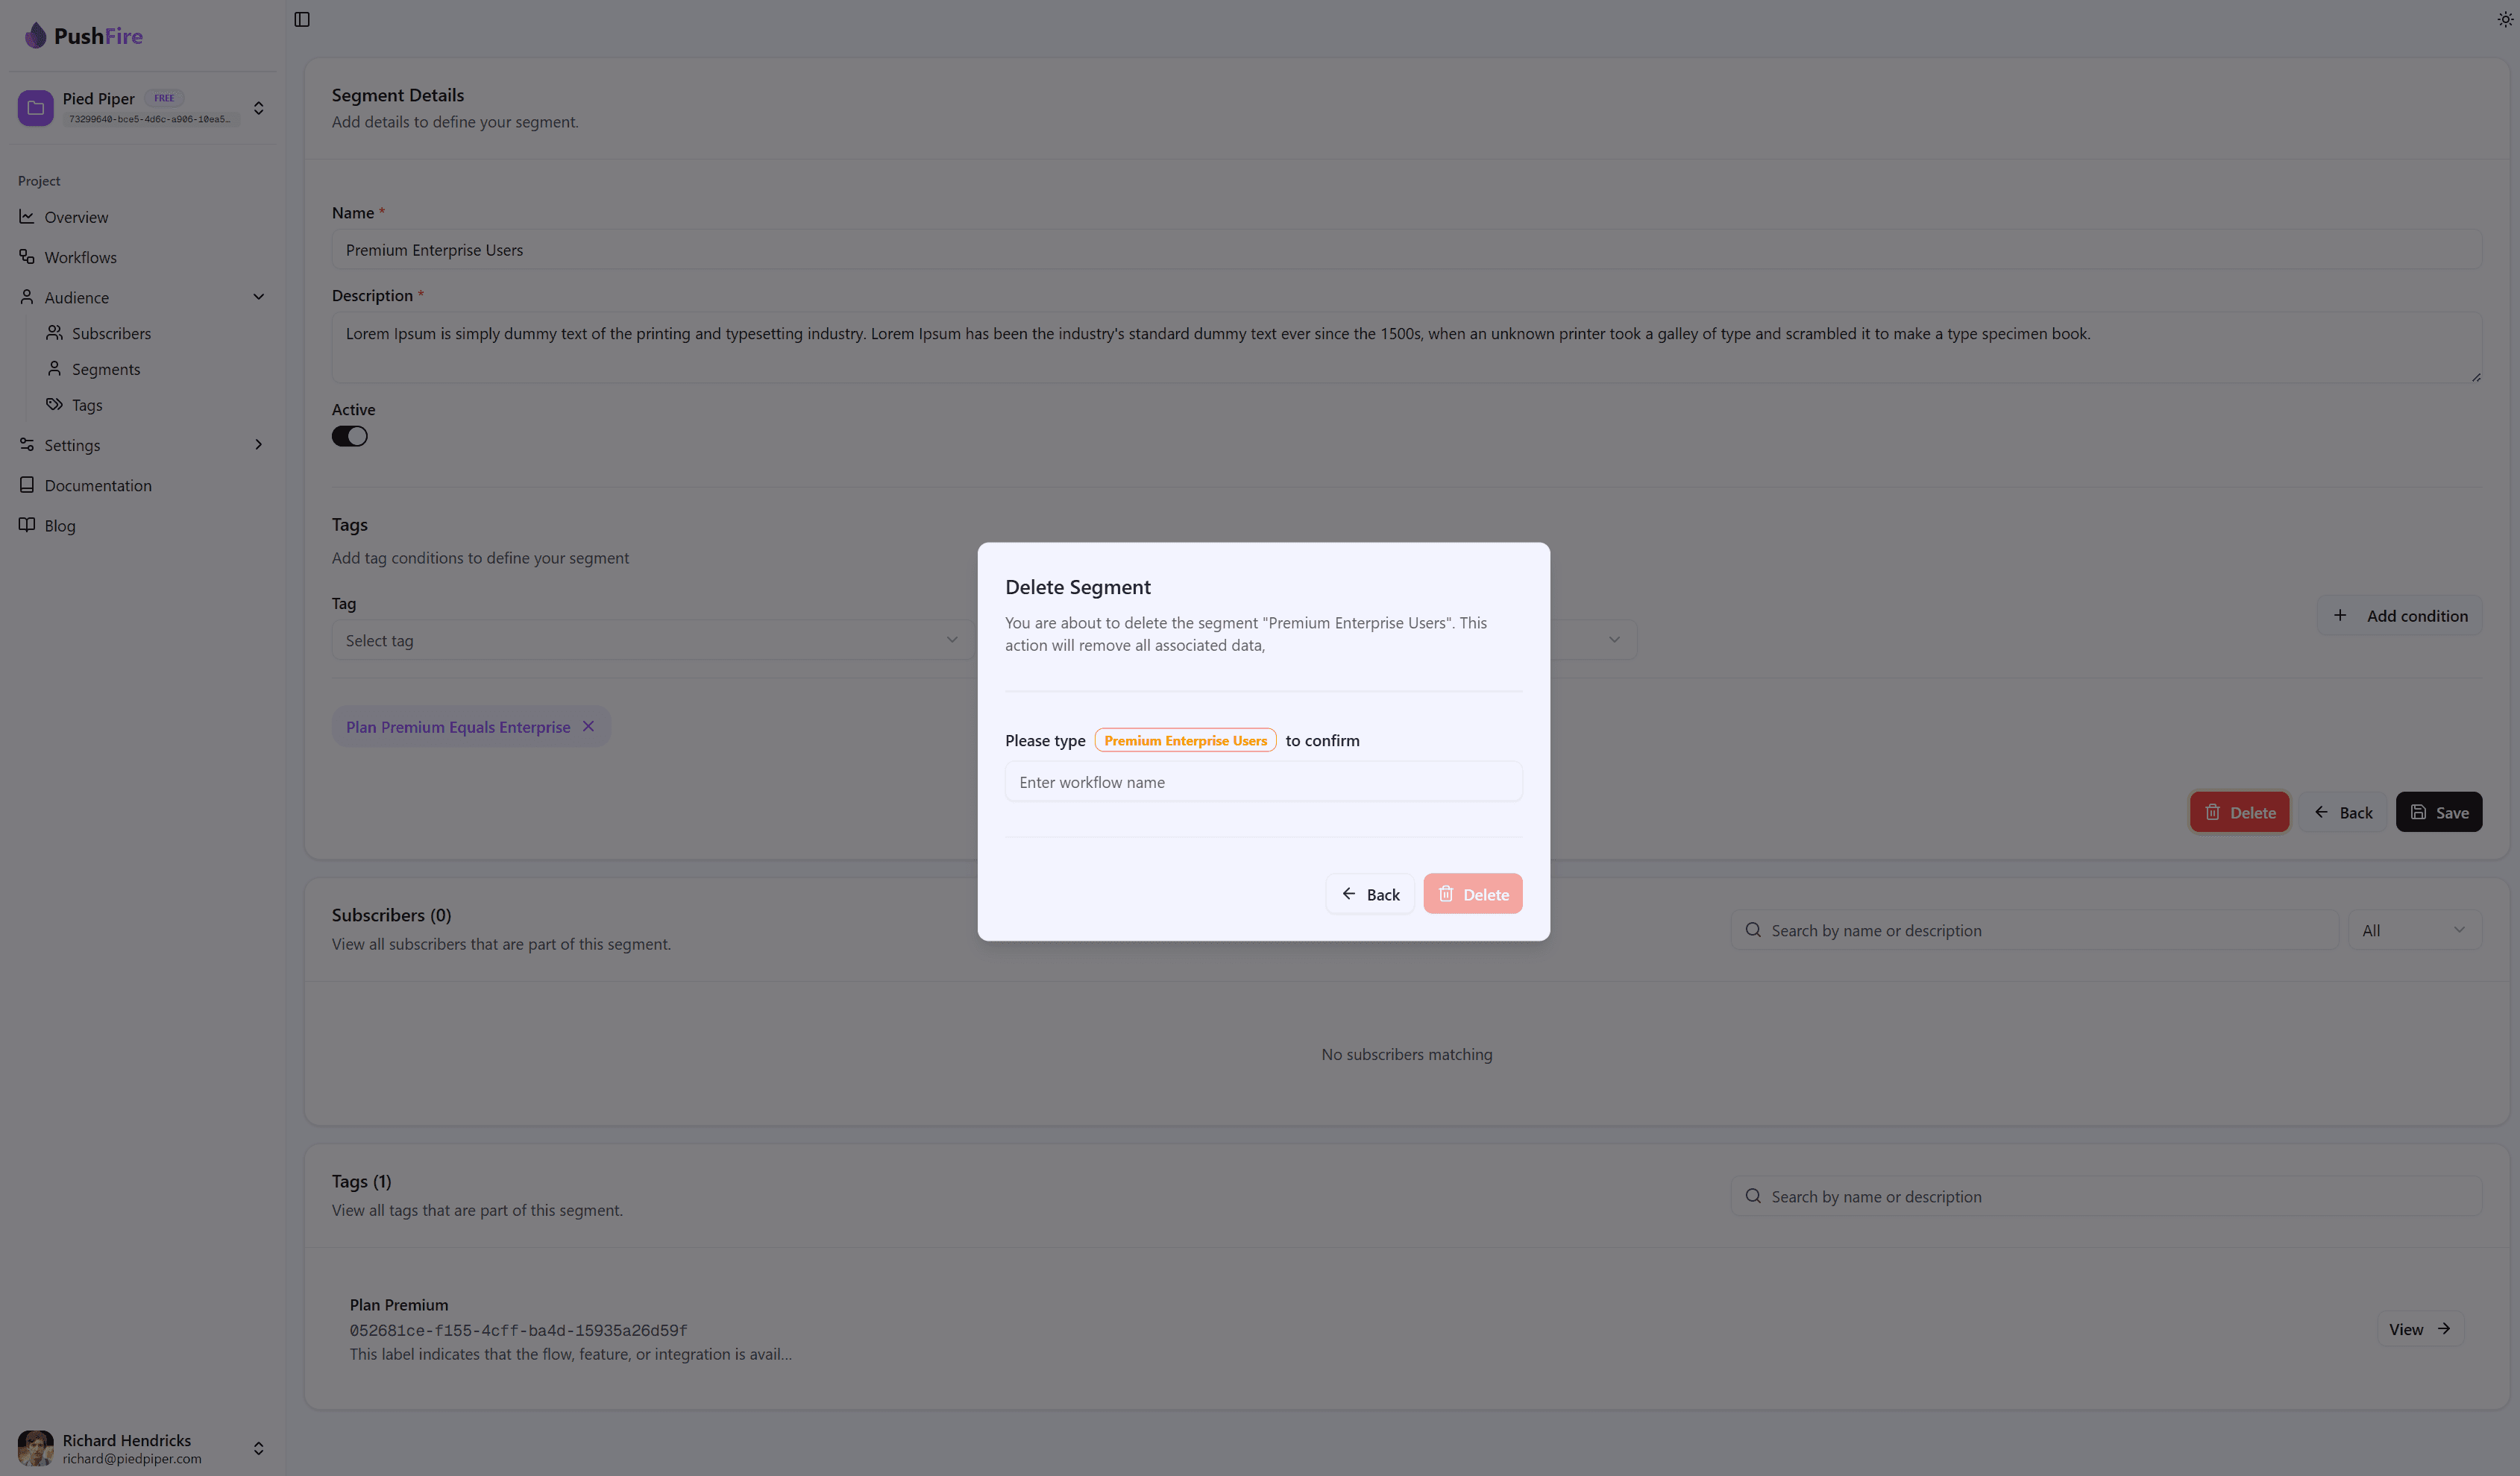Open the All filter dropdown
This screenshot has height=1476, width=2520.
(2413, 930)
